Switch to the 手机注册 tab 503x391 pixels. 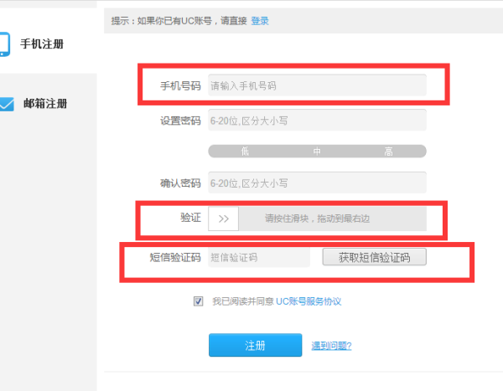42,44
